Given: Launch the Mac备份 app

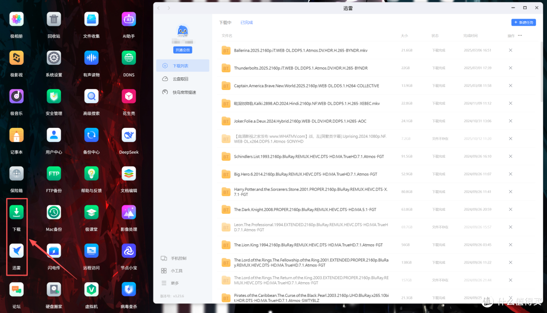Looking at the screenshot, I should (x=54, y=213).
